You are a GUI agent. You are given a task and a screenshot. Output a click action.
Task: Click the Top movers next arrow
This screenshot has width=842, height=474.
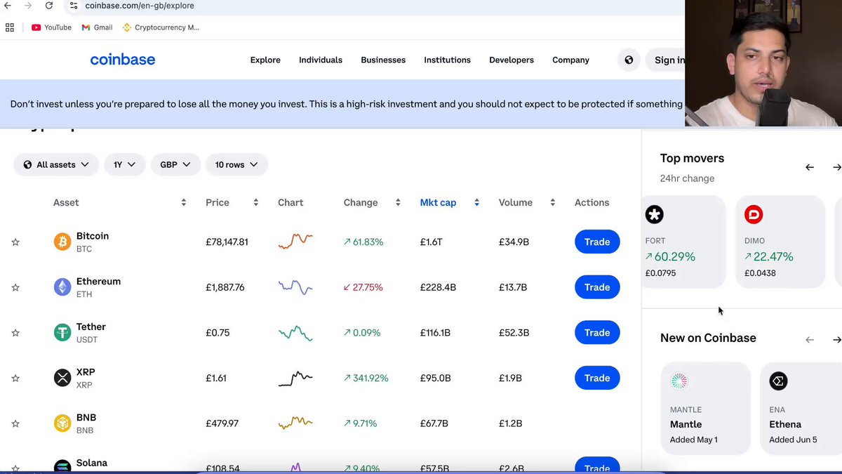[x=836, y=167]
